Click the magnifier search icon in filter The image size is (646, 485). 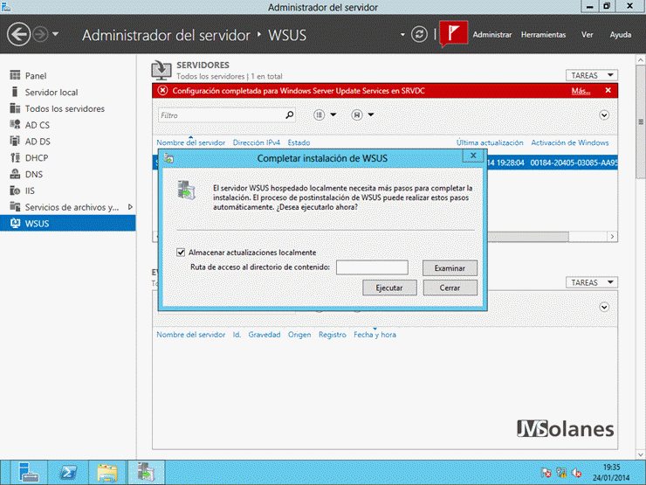(290, 115)
